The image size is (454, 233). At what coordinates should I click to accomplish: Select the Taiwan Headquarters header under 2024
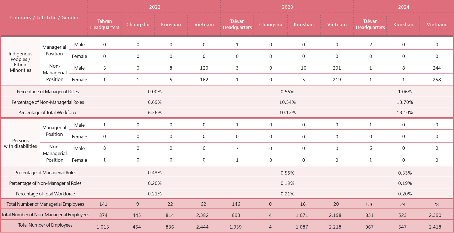(x=370, y=24)
